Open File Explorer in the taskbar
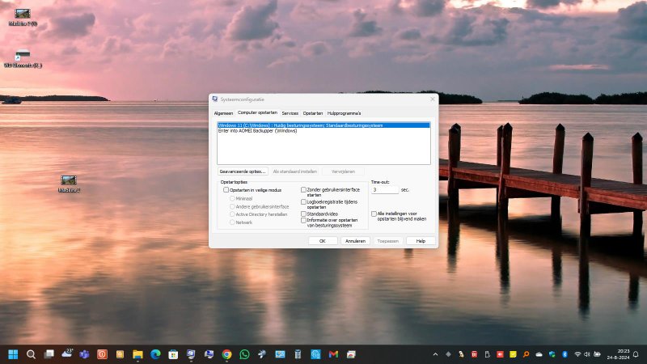The width and height of the screenshot is (647, 364). tap(137, 354)
